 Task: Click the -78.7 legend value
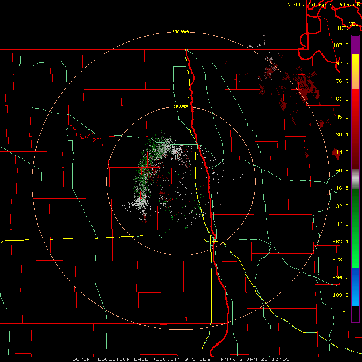(x=341, y=260)
